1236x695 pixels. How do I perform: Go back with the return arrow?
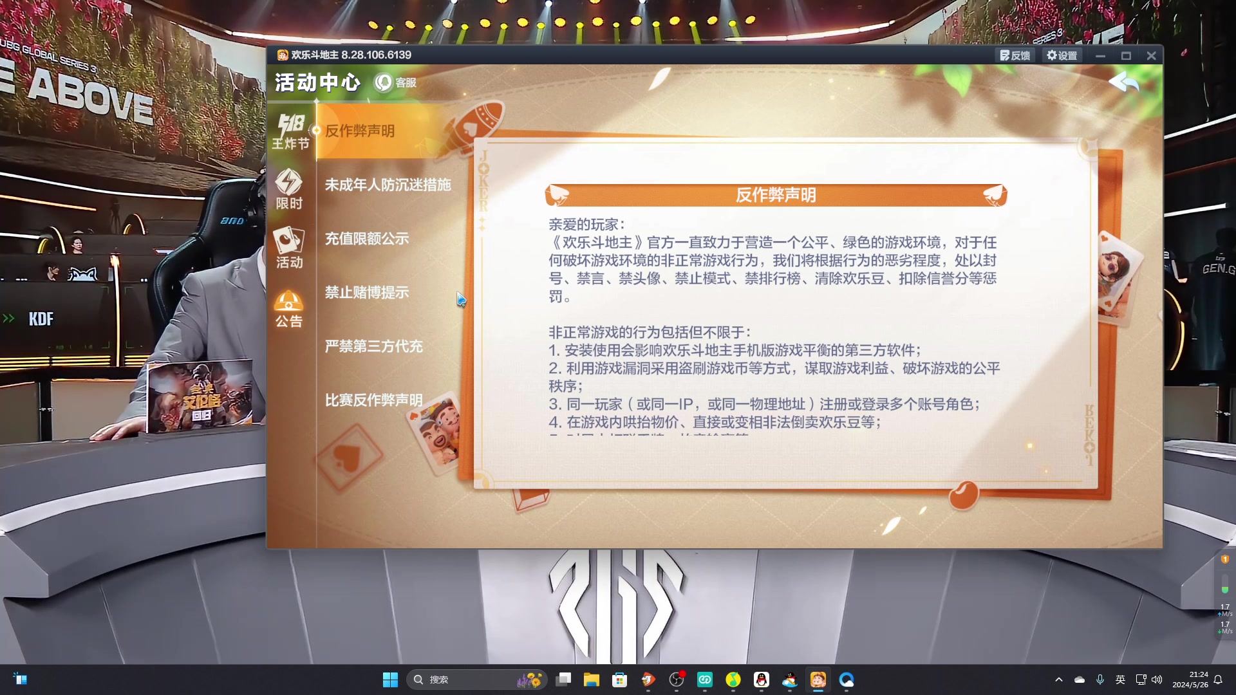pos(1123,82)
